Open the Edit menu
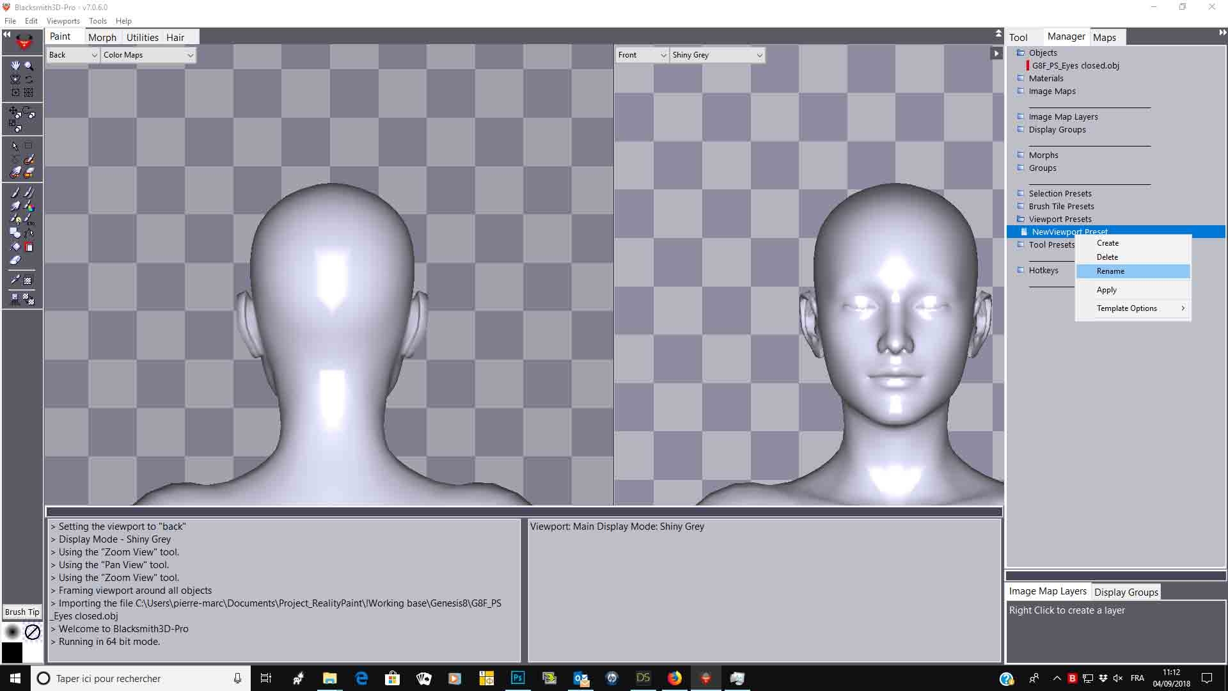Screen dimensions: 1228x691 pyautogui.click(x=31, y=21)
